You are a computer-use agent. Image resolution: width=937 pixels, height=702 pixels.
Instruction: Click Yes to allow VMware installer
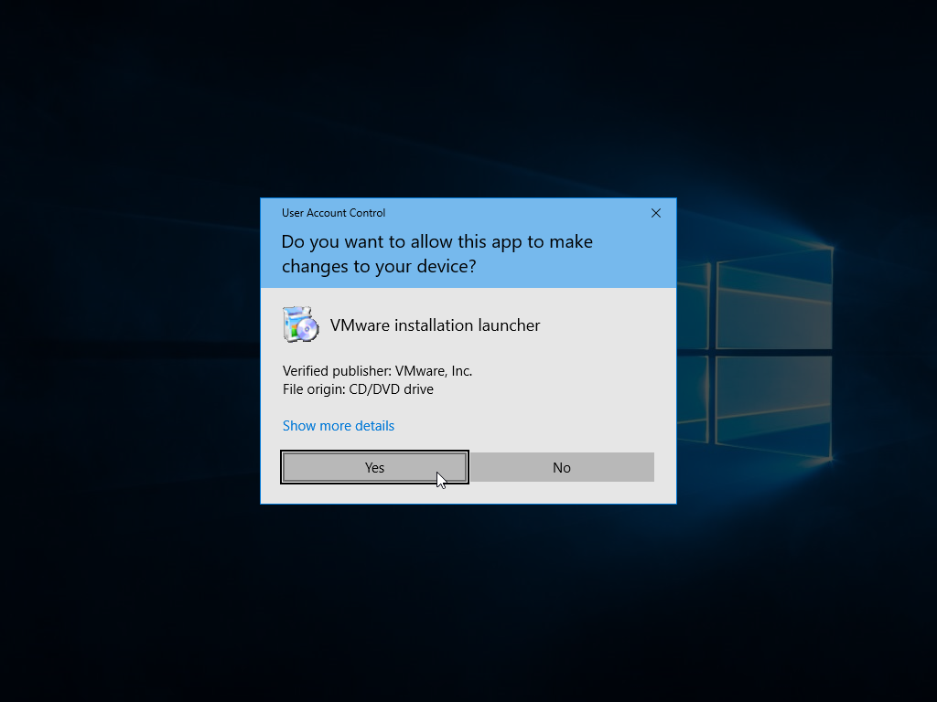(x=374, y=467)
